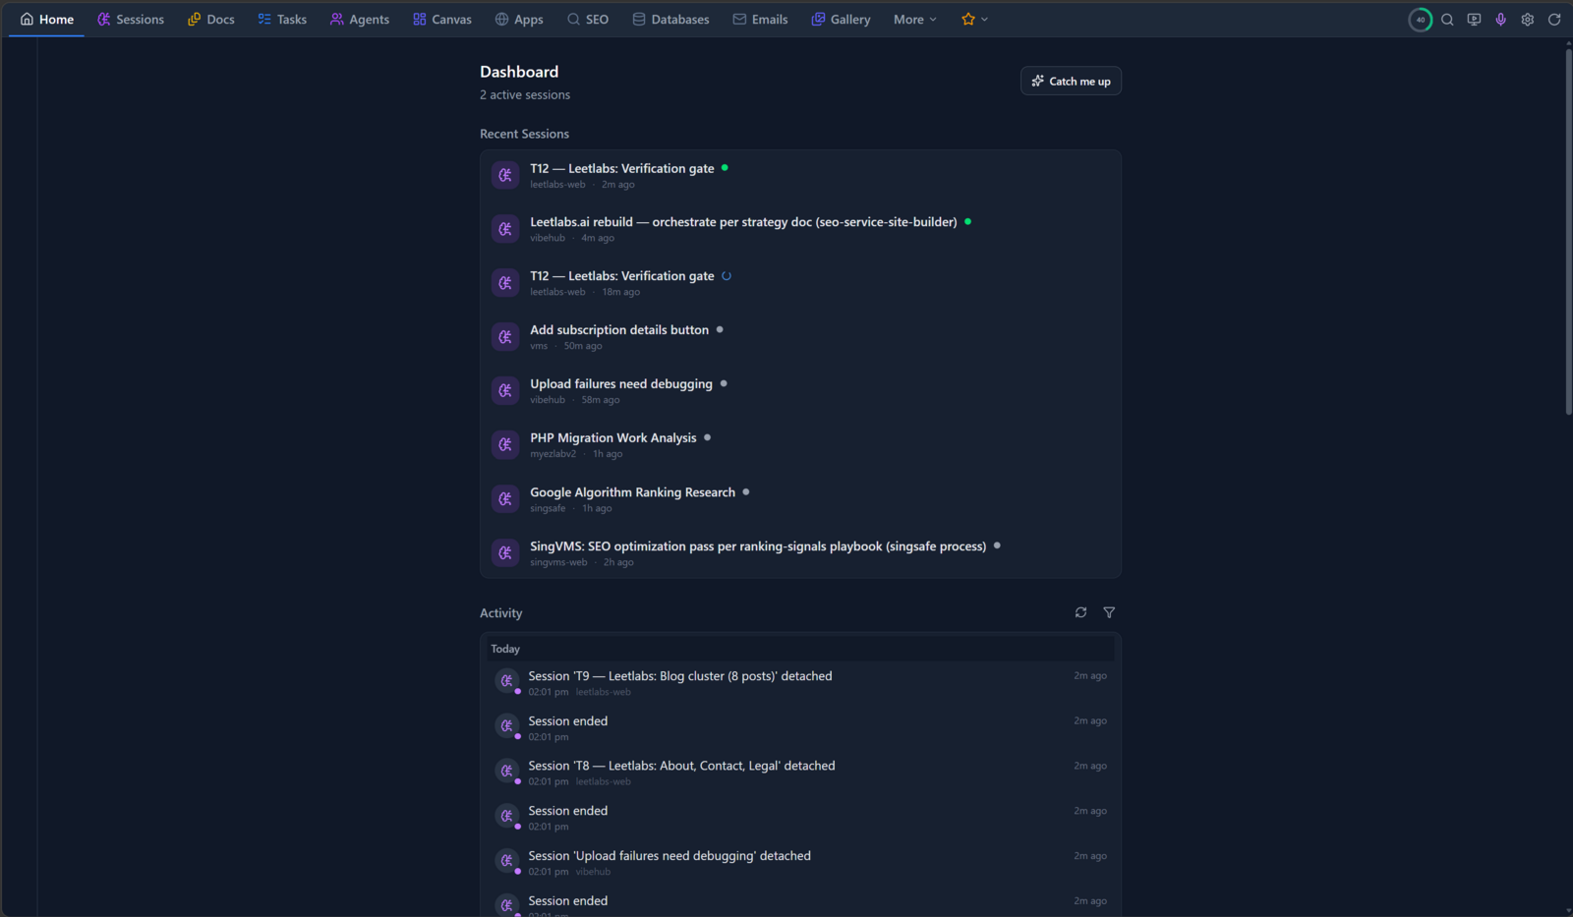1573x917 pixels.
Task: Switch to the Canvas tab
Action: pyautogui.click(x=441, y=19)
